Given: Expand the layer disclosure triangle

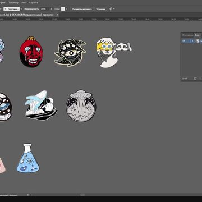Looking at the screenshot, I should pos(193,41).
